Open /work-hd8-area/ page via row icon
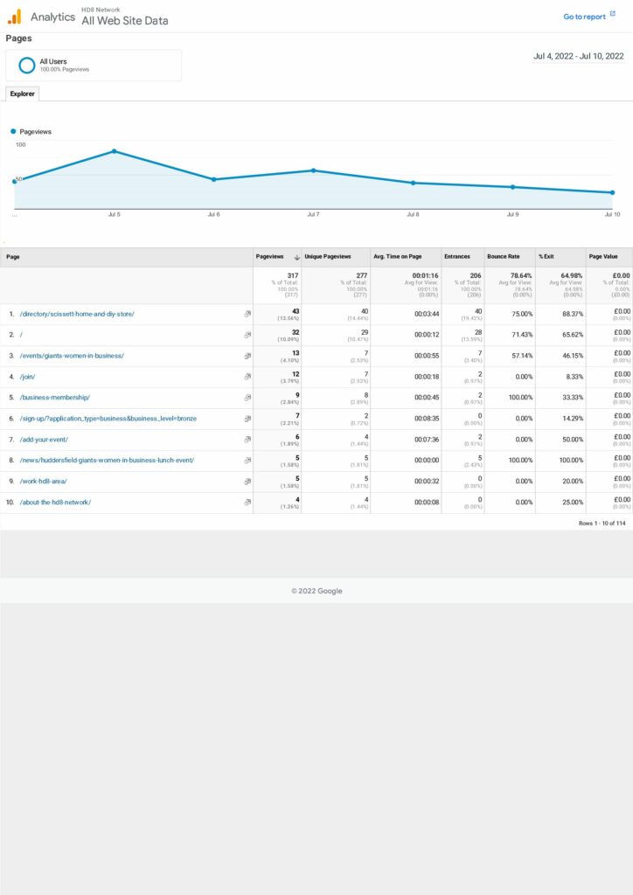The height and width of the screenshot is (895, 633). click(x=247, y=482)
